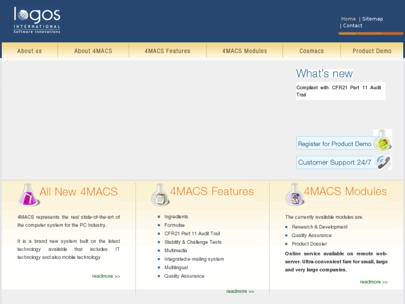Open the About 4MACS menu

93,51
